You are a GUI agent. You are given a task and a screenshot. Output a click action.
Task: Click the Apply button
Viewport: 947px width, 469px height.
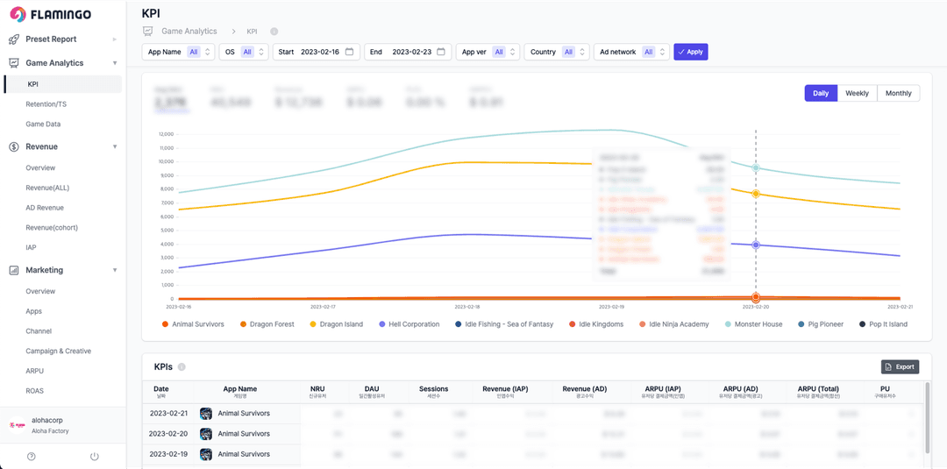tap(690, 52)
